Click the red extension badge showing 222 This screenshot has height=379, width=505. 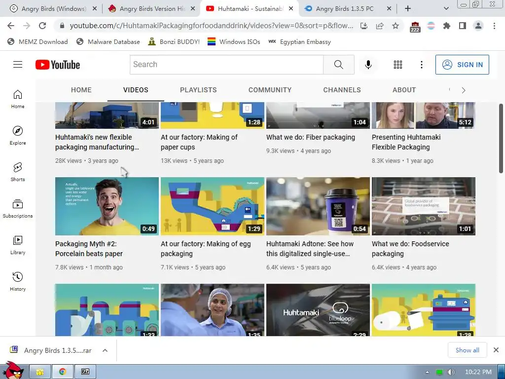pos(415,27)
